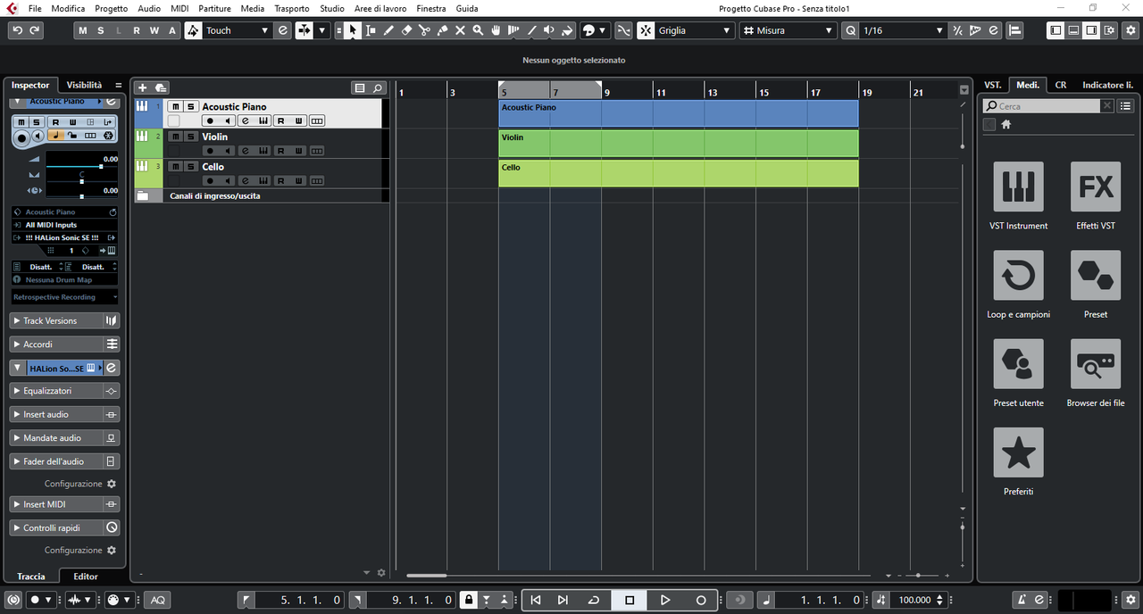
Task: Toggle the AQ auto-quantize button
Action: [158, 600]
